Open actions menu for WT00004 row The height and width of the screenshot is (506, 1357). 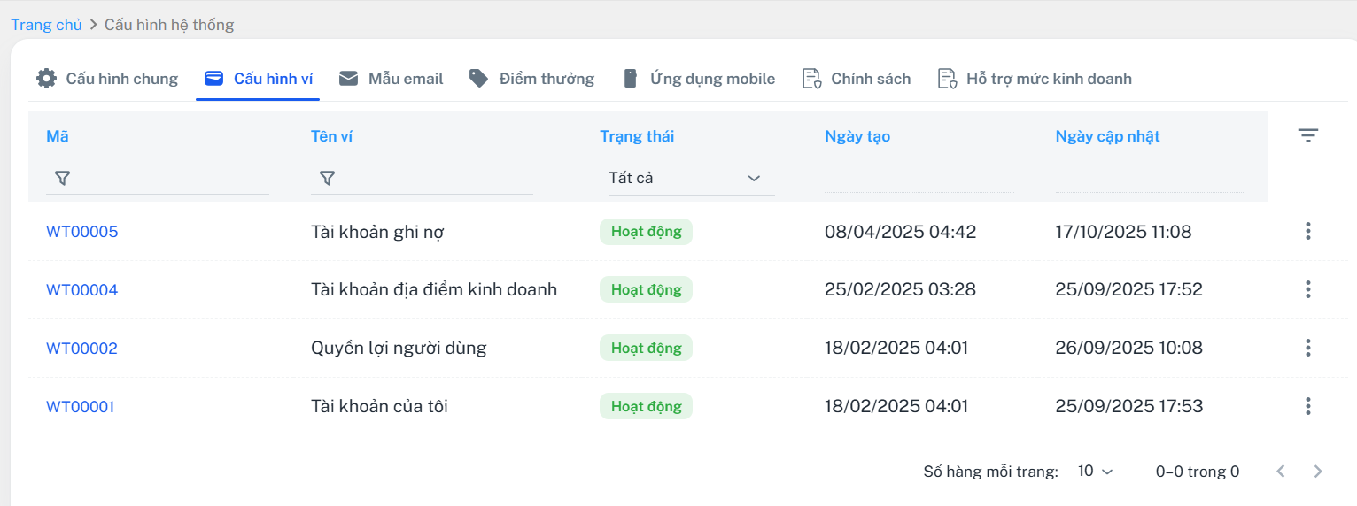point(1307,289)
